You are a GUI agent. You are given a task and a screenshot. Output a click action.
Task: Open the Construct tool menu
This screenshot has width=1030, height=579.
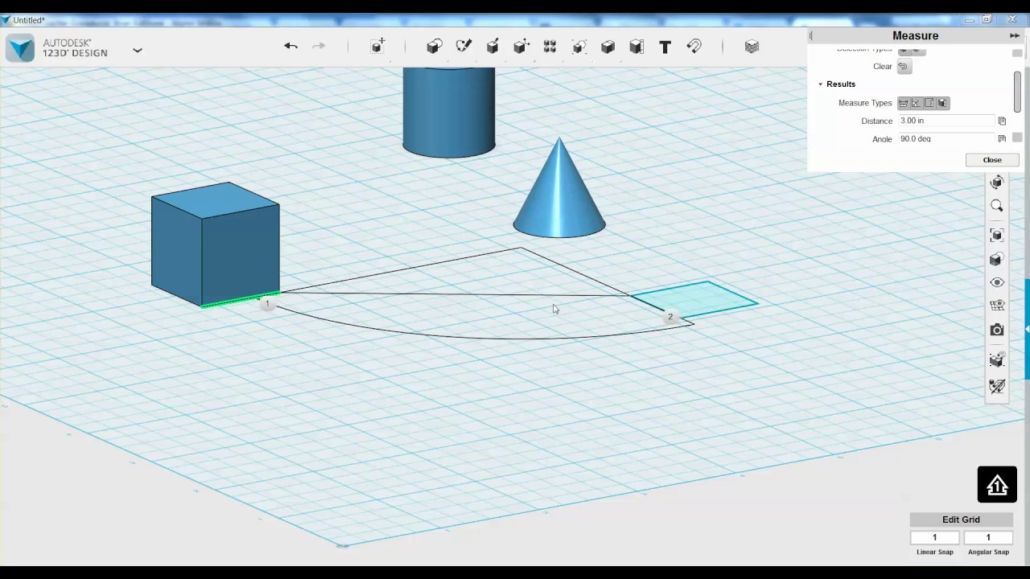pos(492,47)
